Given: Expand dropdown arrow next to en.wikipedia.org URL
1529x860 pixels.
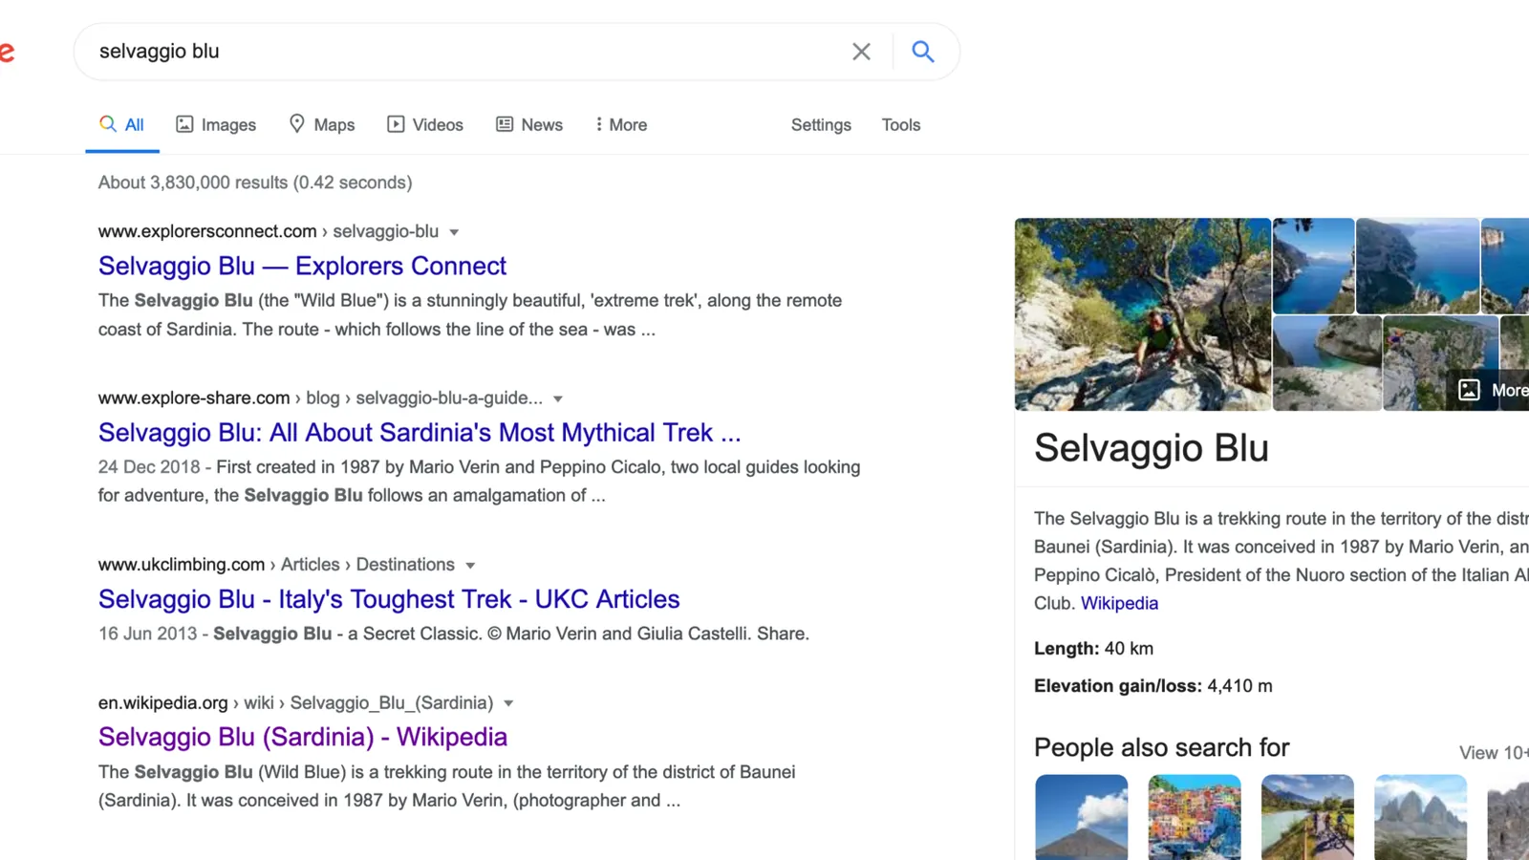Looking at the screenshot, I should point(508,703).
